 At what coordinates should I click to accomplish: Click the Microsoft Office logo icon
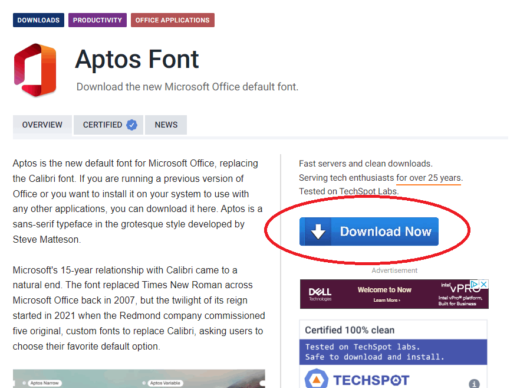[x=35, y=70]
